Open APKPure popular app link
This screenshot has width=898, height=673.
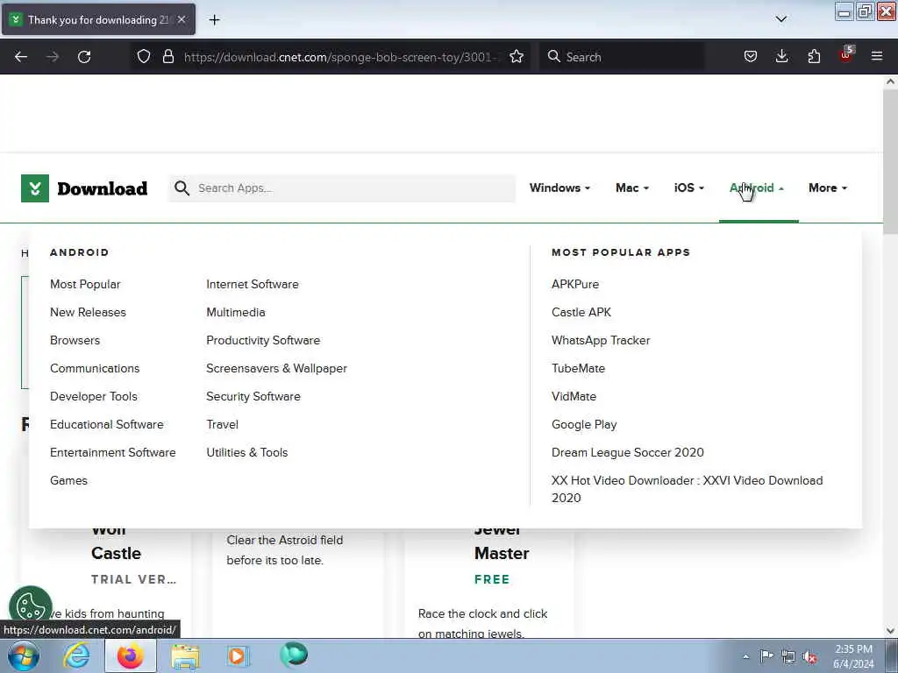tap(575, 285)
